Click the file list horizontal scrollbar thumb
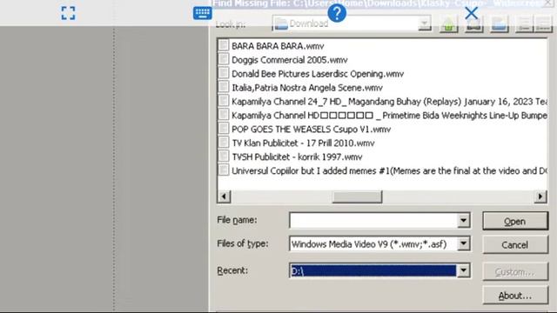This screenshot has width=557, height=313. (357, 196)
